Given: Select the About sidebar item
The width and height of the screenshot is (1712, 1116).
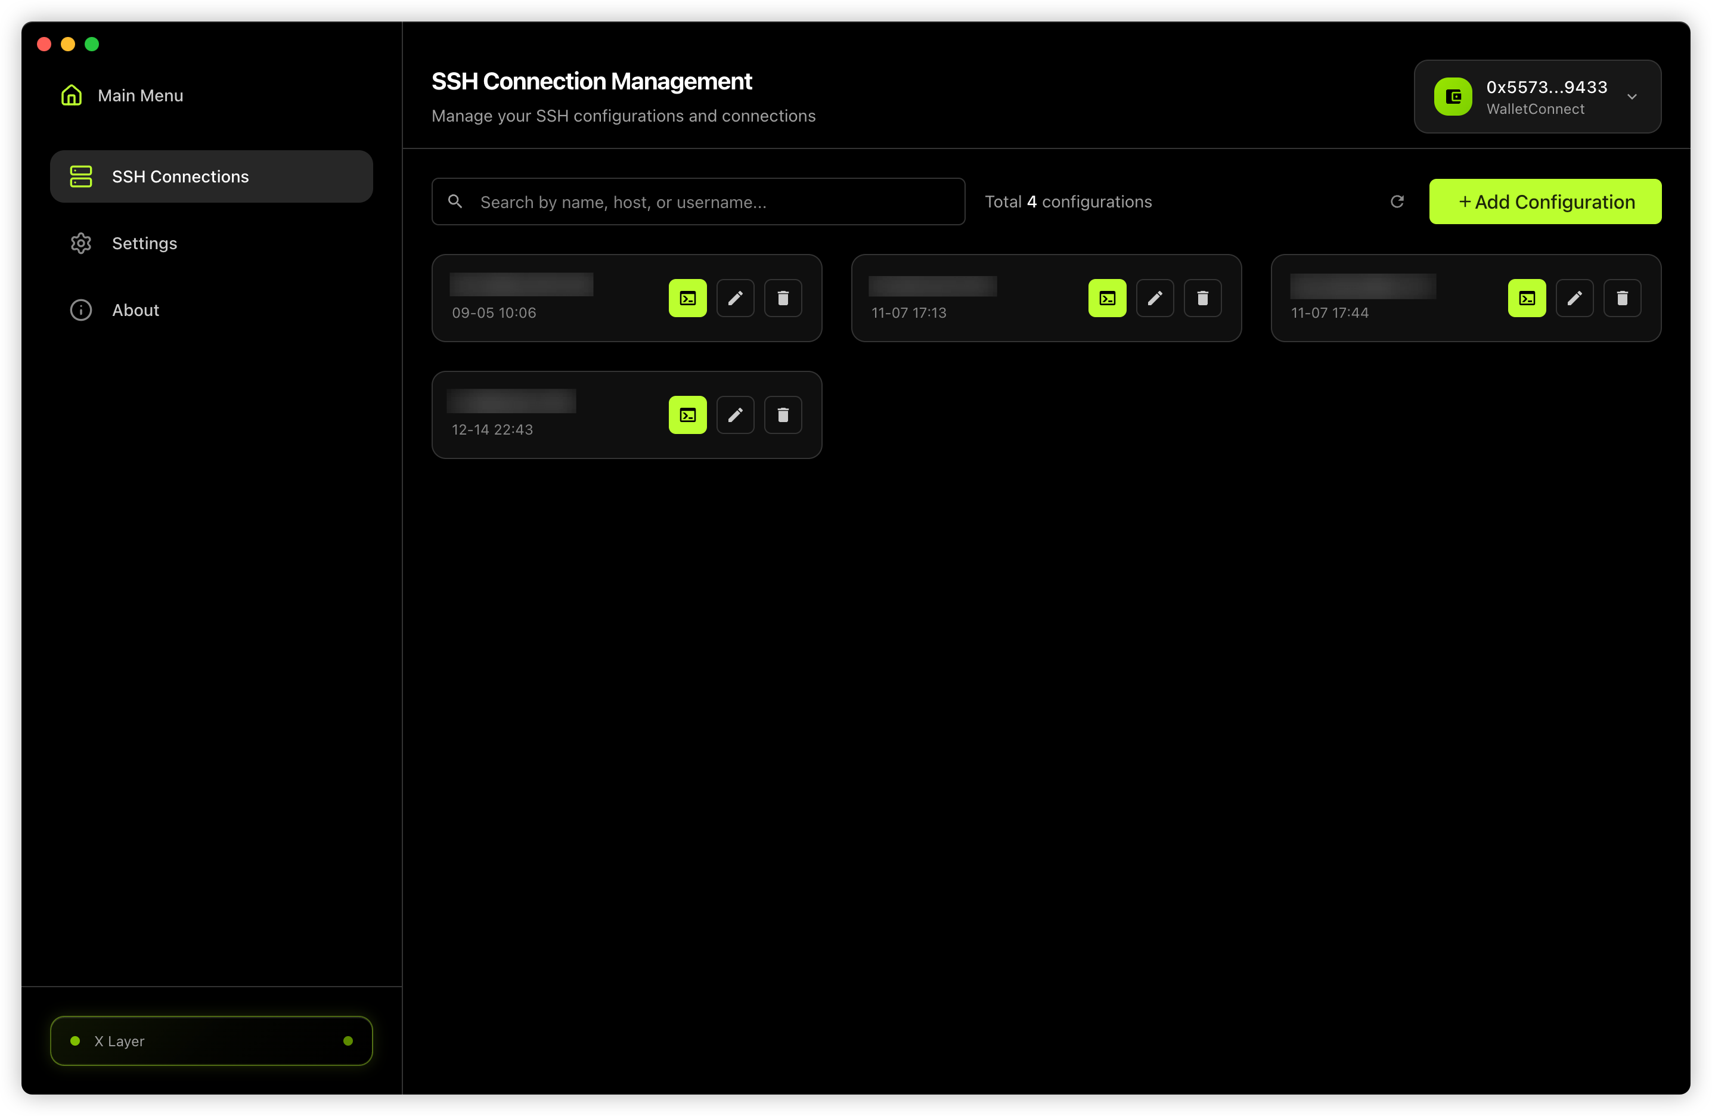Looking at the screenshot, I should tap(135, 310).
